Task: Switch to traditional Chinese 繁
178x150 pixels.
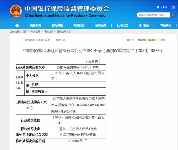Action: click(158, 7)
